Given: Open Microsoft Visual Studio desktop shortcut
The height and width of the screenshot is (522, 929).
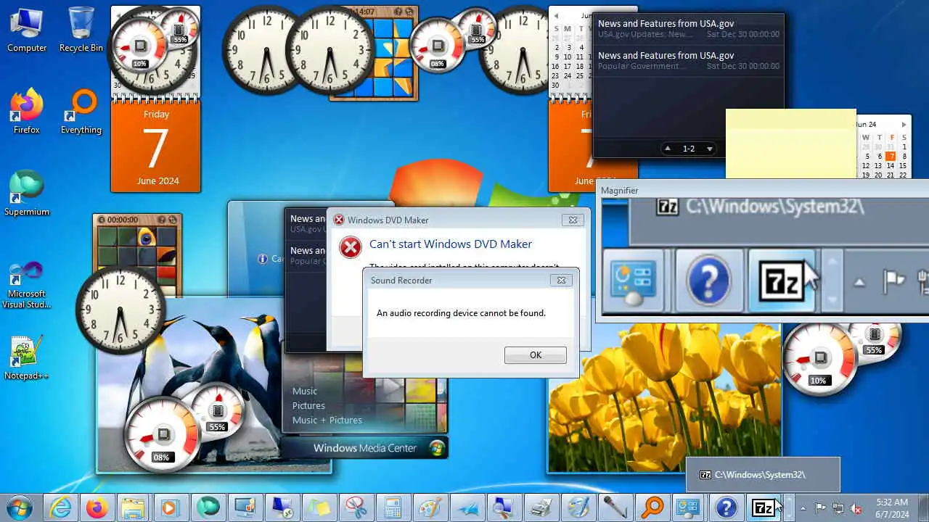Looking at the screenshot, I should (x=27, y=284).
